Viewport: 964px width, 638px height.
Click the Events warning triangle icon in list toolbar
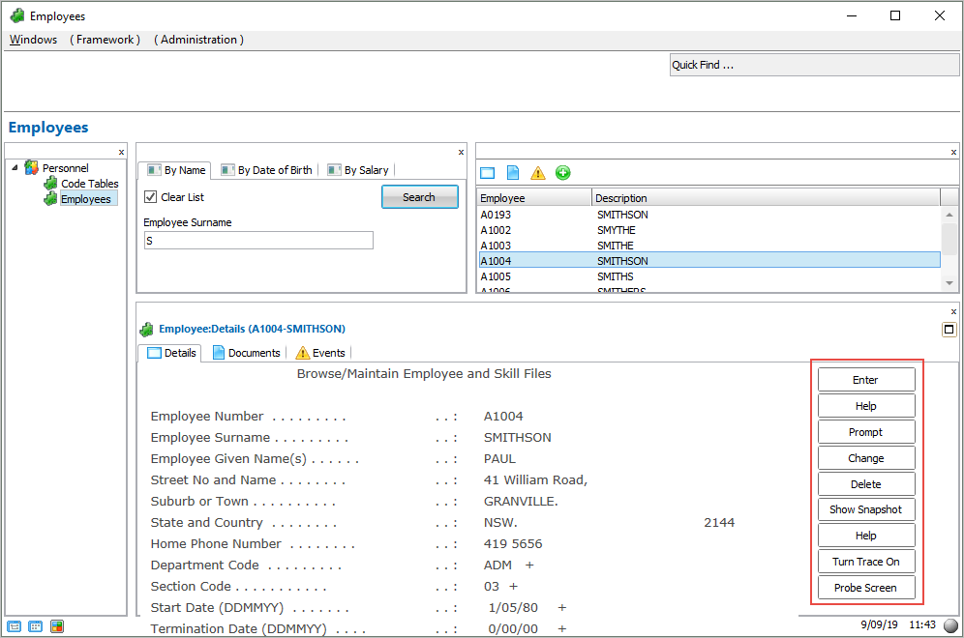tap(538, 173)
